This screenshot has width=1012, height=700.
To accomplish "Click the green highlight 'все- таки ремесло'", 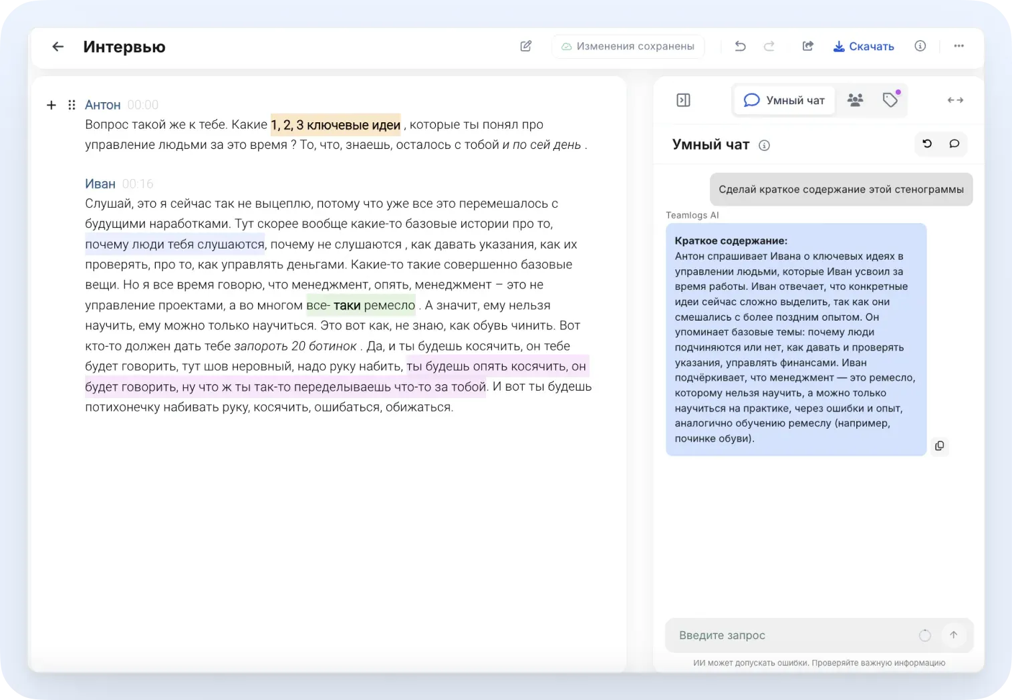I will (x=361, y=305).
